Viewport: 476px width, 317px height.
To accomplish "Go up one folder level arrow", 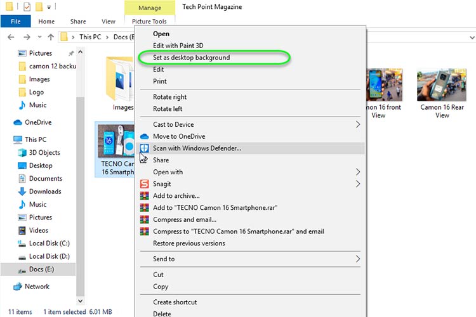I will pyautogui.click(x=51, y=37).
